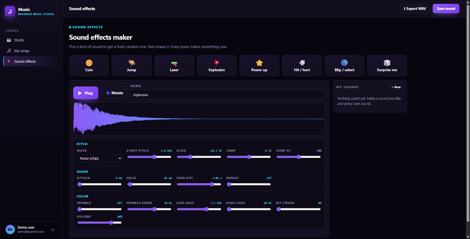Click the DU user avatar
Screen dimensions: 470x239
[10, 230]
